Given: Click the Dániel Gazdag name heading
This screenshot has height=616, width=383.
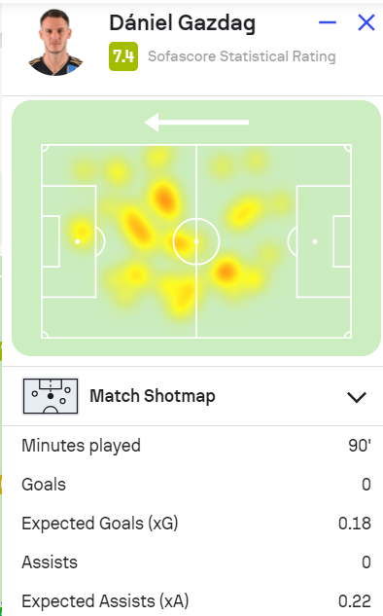Looking at the screenshot, I should pyautogui.click(x=183, y=23).
